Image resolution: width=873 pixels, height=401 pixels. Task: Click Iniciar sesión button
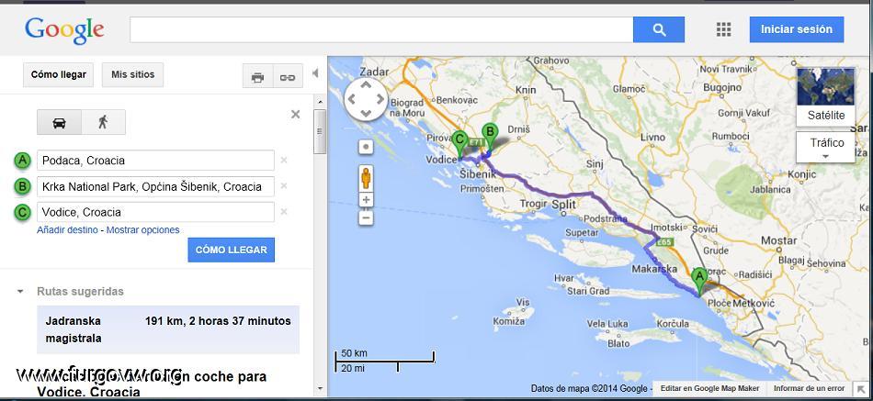point(796,29)
